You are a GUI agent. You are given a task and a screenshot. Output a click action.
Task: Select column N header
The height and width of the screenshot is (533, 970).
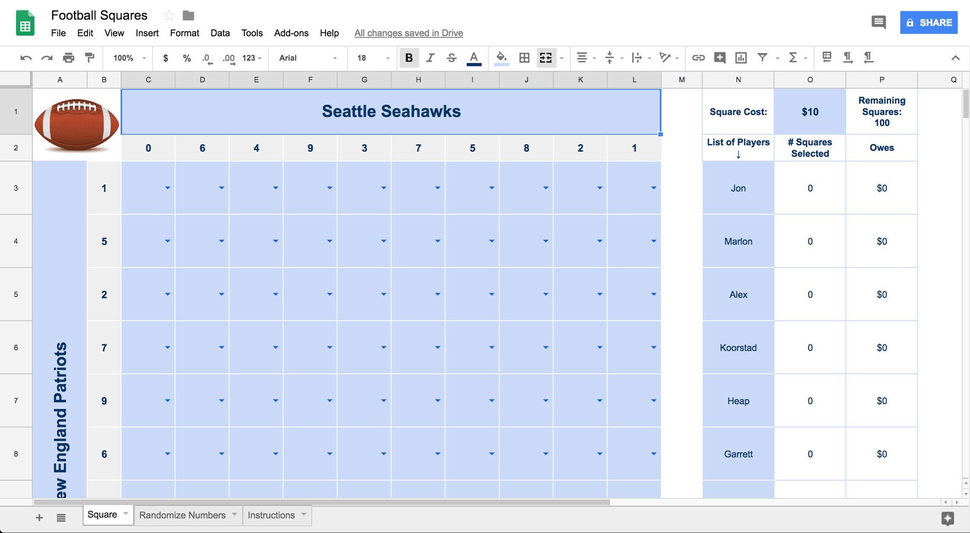738,79
